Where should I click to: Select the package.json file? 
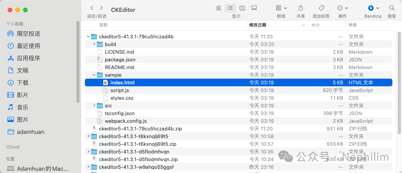(x=120, y=60)
